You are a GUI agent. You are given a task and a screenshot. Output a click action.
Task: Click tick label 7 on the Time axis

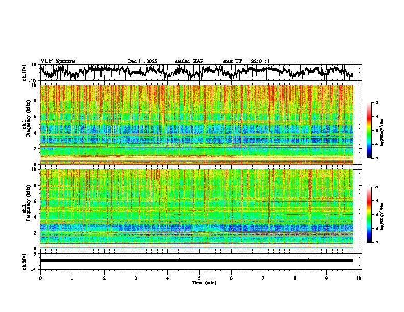263,278
